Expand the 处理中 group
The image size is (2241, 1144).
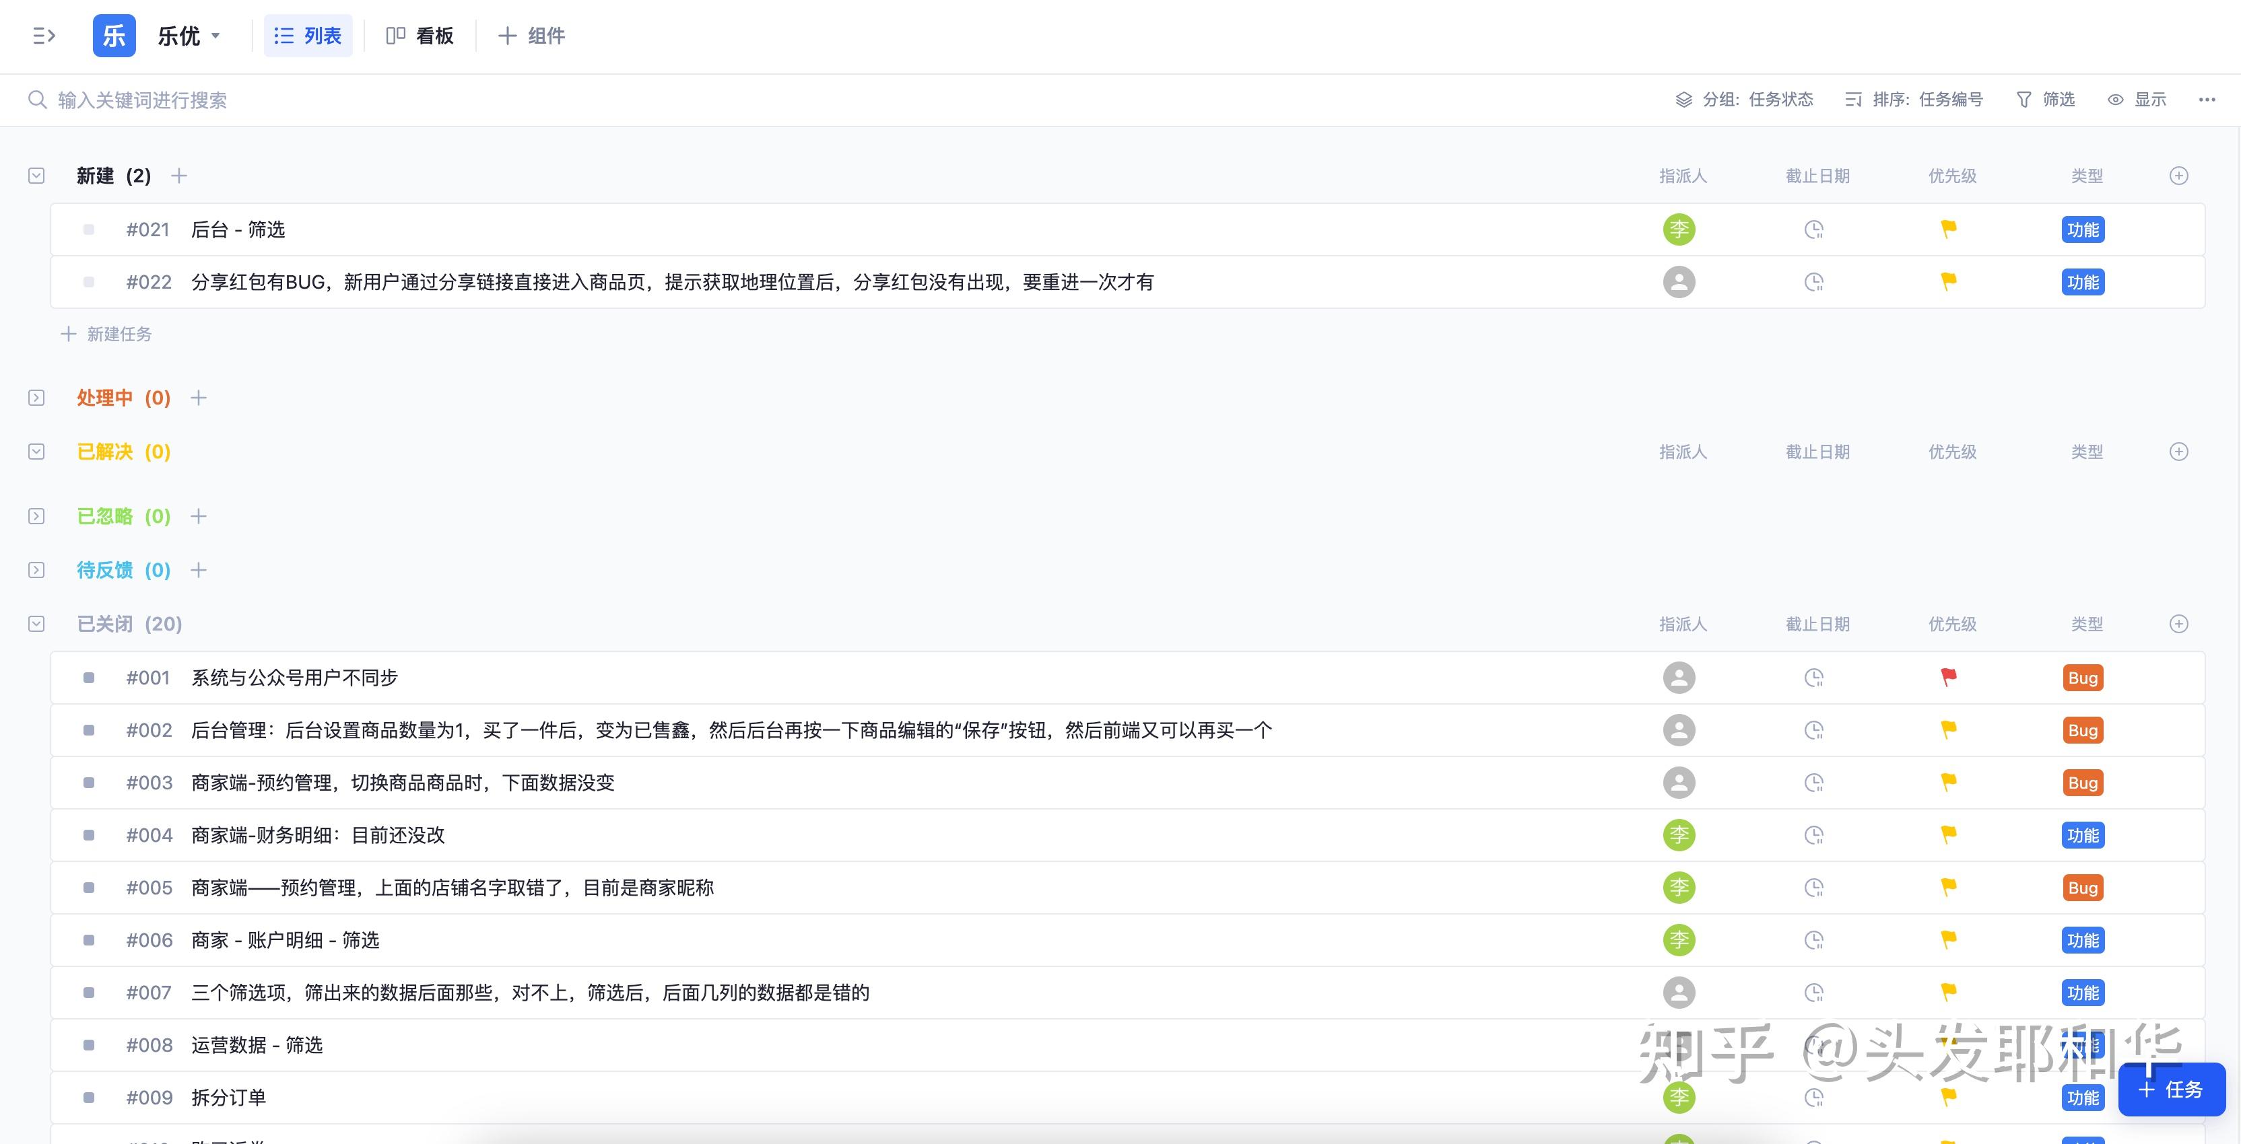(x=36, y=398)
